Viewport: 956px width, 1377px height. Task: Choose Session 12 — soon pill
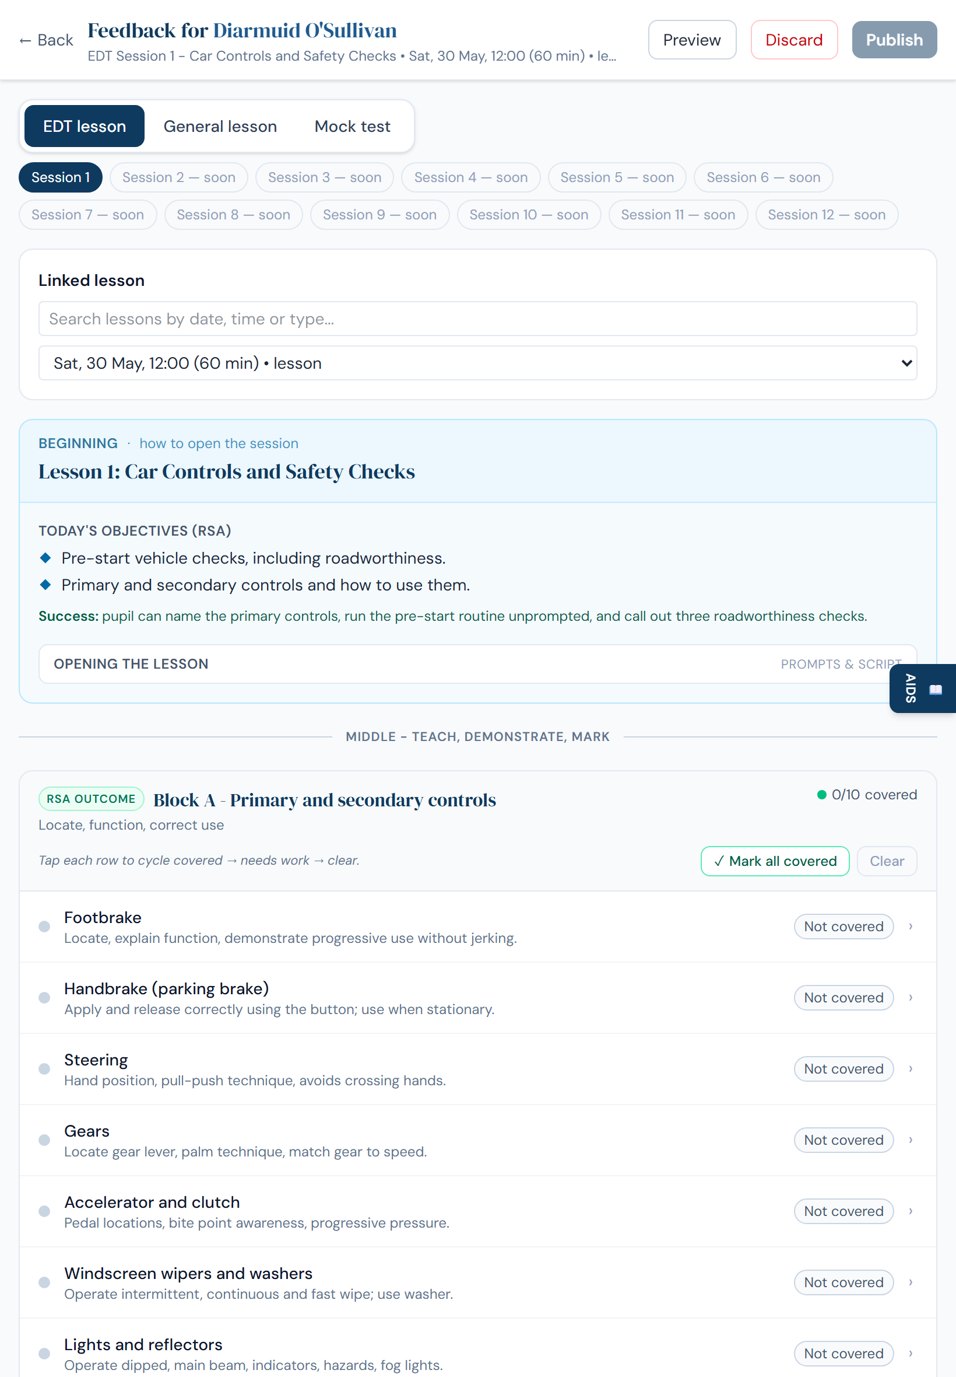click(827, 215)
